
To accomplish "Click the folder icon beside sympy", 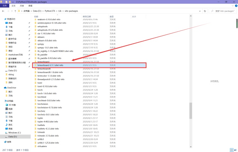I will [35, 44].
